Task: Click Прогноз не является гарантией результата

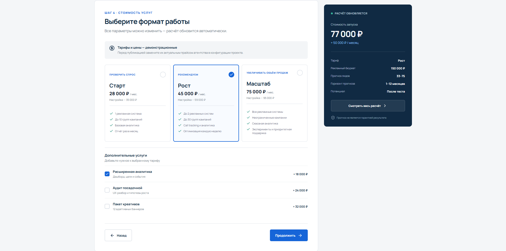Action: (x=361, y=118)
